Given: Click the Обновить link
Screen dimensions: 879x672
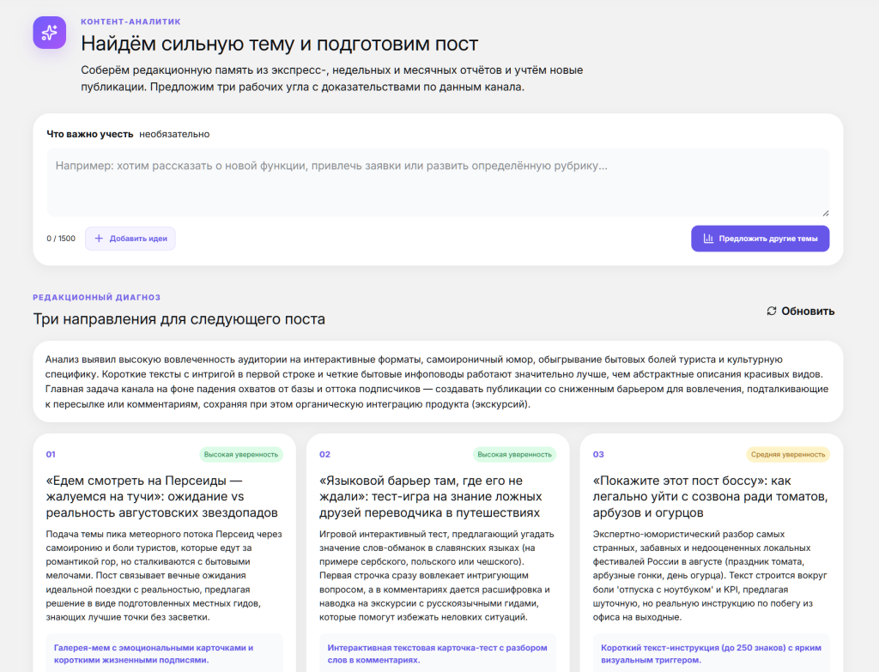Looking at the screenshot, I should tap(801, 311).
